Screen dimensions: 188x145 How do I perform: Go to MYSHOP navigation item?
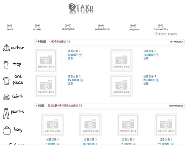(134, 27)
